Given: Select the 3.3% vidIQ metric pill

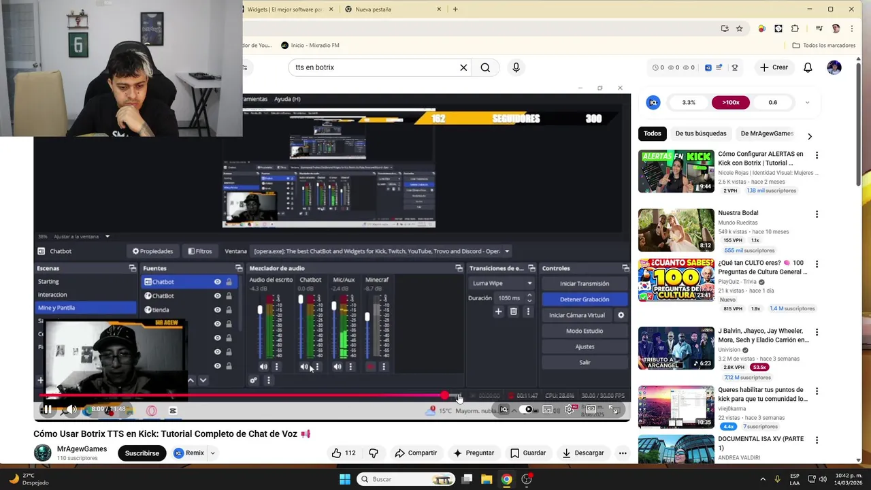Looking at the screenshot, I should coord(689,102).
